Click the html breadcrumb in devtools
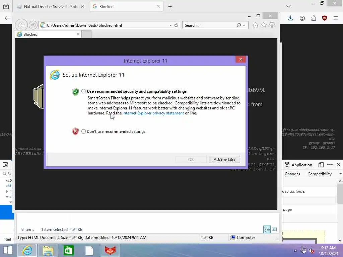This screenshot has height=257, width=343. pyautogui.click(x=7, y=239)
